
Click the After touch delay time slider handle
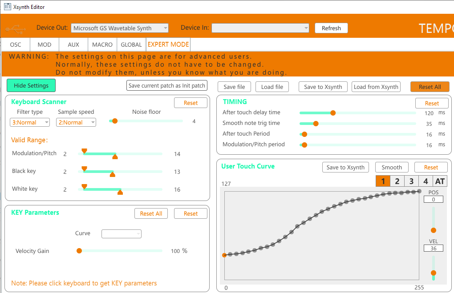click(333, 113)
